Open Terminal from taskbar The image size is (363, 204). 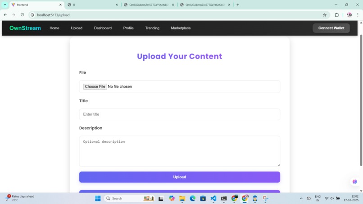click(x=224, y=199)
